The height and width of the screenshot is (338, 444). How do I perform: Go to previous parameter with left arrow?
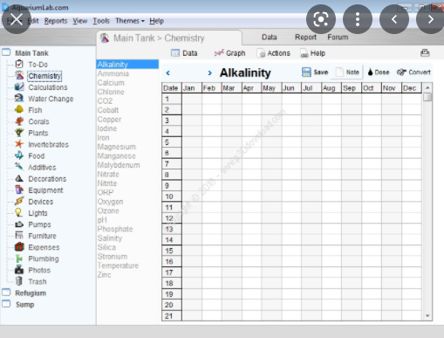167,73
